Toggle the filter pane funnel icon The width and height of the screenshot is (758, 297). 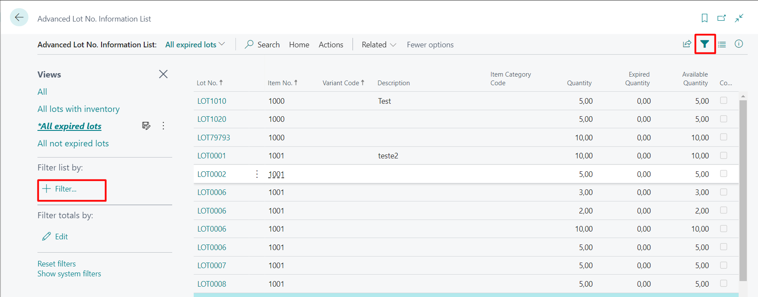[705, 44]
